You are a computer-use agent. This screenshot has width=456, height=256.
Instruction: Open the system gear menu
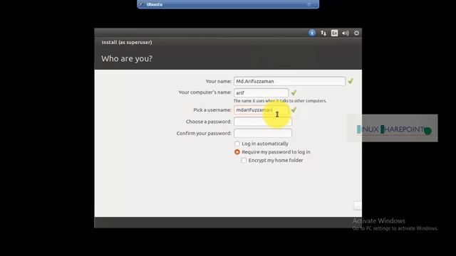pos(356,33)
